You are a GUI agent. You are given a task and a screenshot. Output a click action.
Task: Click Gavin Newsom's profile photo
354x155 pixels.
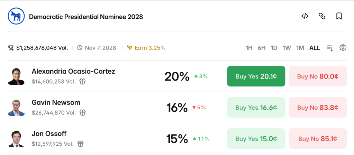click(x=16, y=108)
